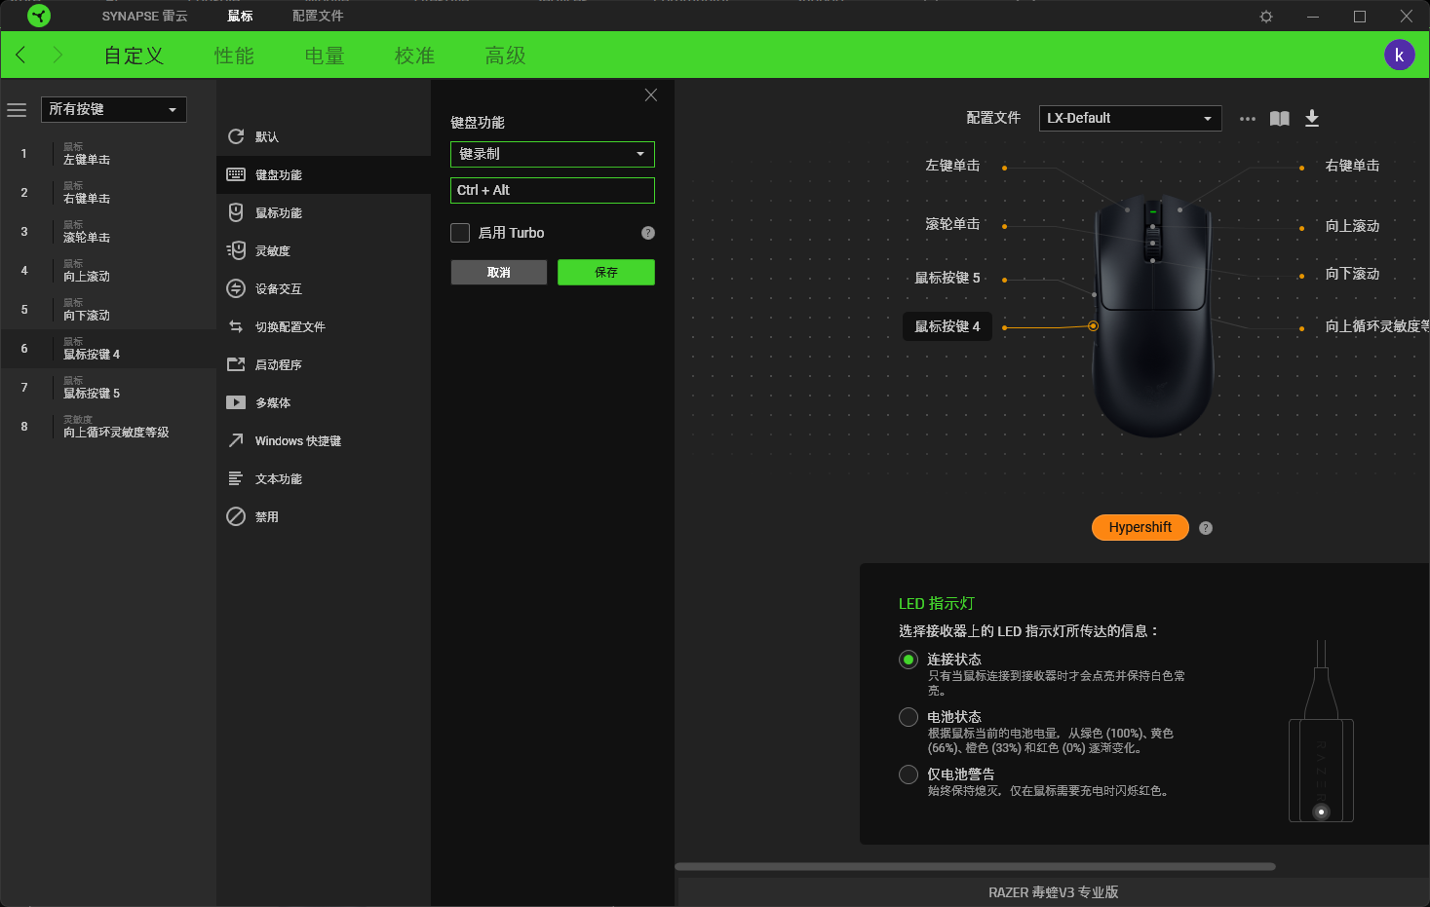This screenshot has height=907, width=1430.
Task: Select the Windows 快捷键 arrow icon
Action: tap(236, 440)
